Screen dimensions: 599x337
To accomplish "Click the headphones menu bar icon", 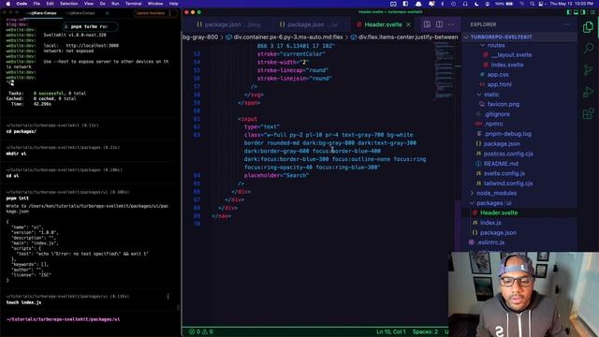I will [x=465, y=4].
